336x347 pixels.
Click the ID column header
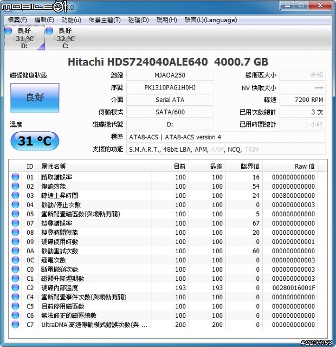click(30, 166)
